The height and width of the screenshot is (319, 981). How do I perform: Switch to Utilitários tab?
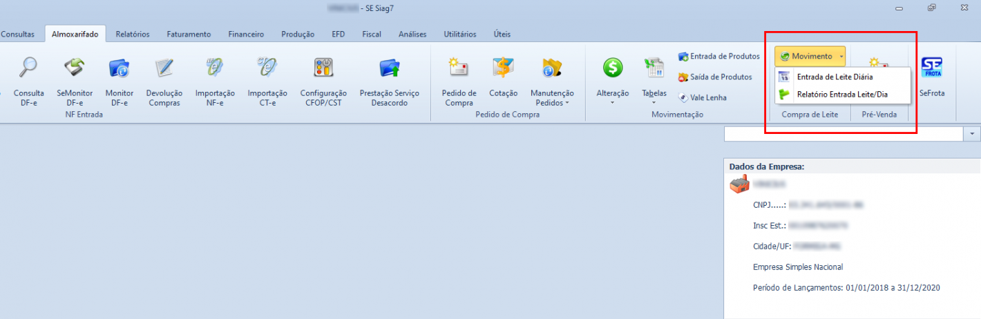(x=460, y=34)
